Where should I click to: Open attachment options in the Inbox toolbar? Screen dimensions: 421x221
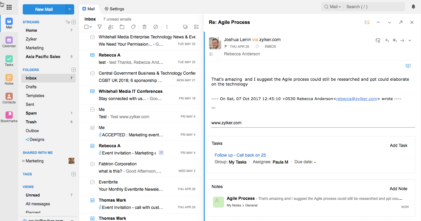pyautogui.click(x=111, y=27)
